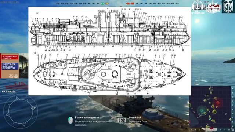Click the ship's wheel channel logo
This screenshot has width=235, height=132.
point(213,7)
